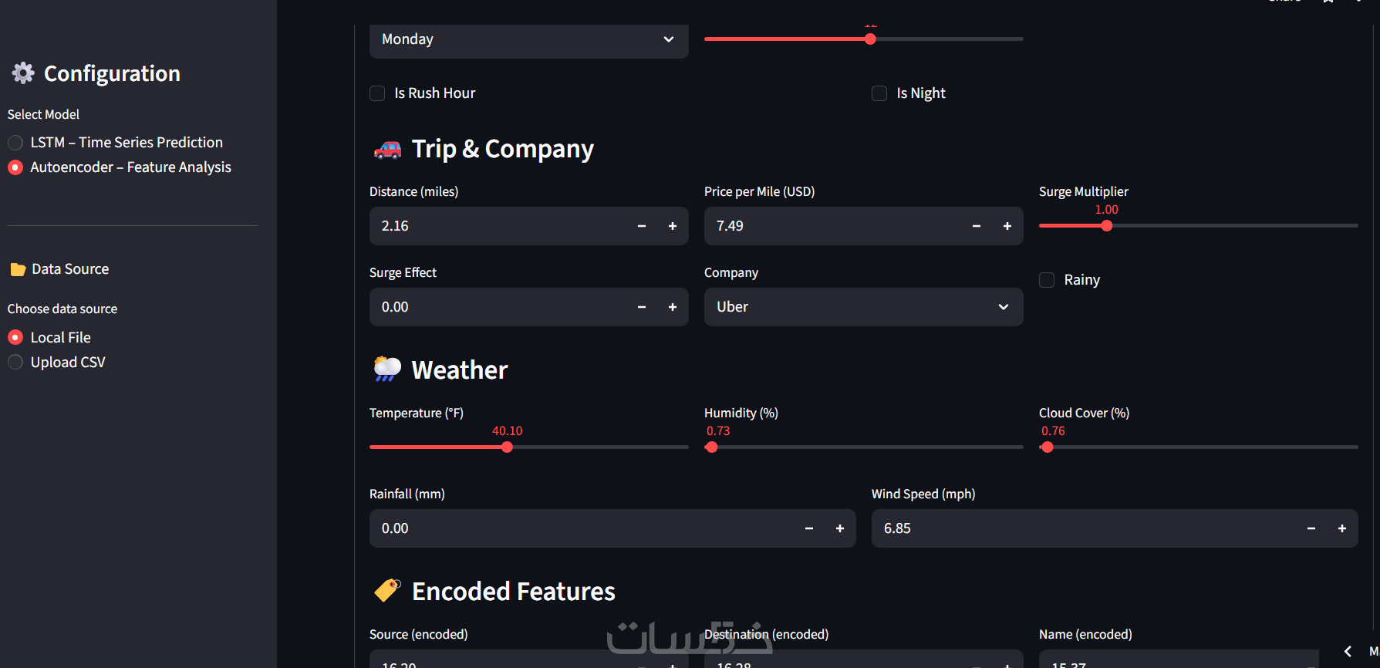Decrease the Wind Speed value
This screenshot has width=1380, height=668.
click(1311, 528)
